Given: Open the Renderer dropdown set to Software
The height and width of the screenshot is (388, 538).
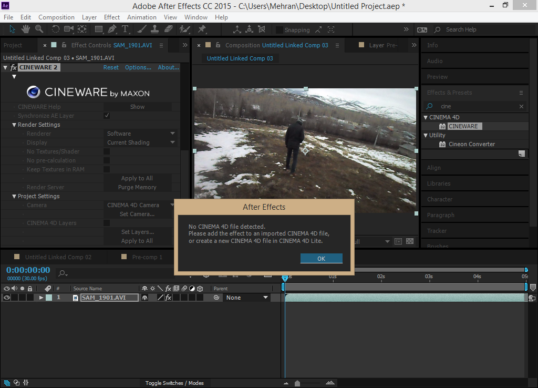Looking at the screenshot, I should [141, 134].
